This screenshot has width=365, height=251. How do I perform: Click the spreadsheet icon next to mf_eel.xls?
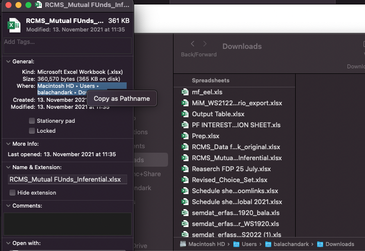(x=185, y=92)
